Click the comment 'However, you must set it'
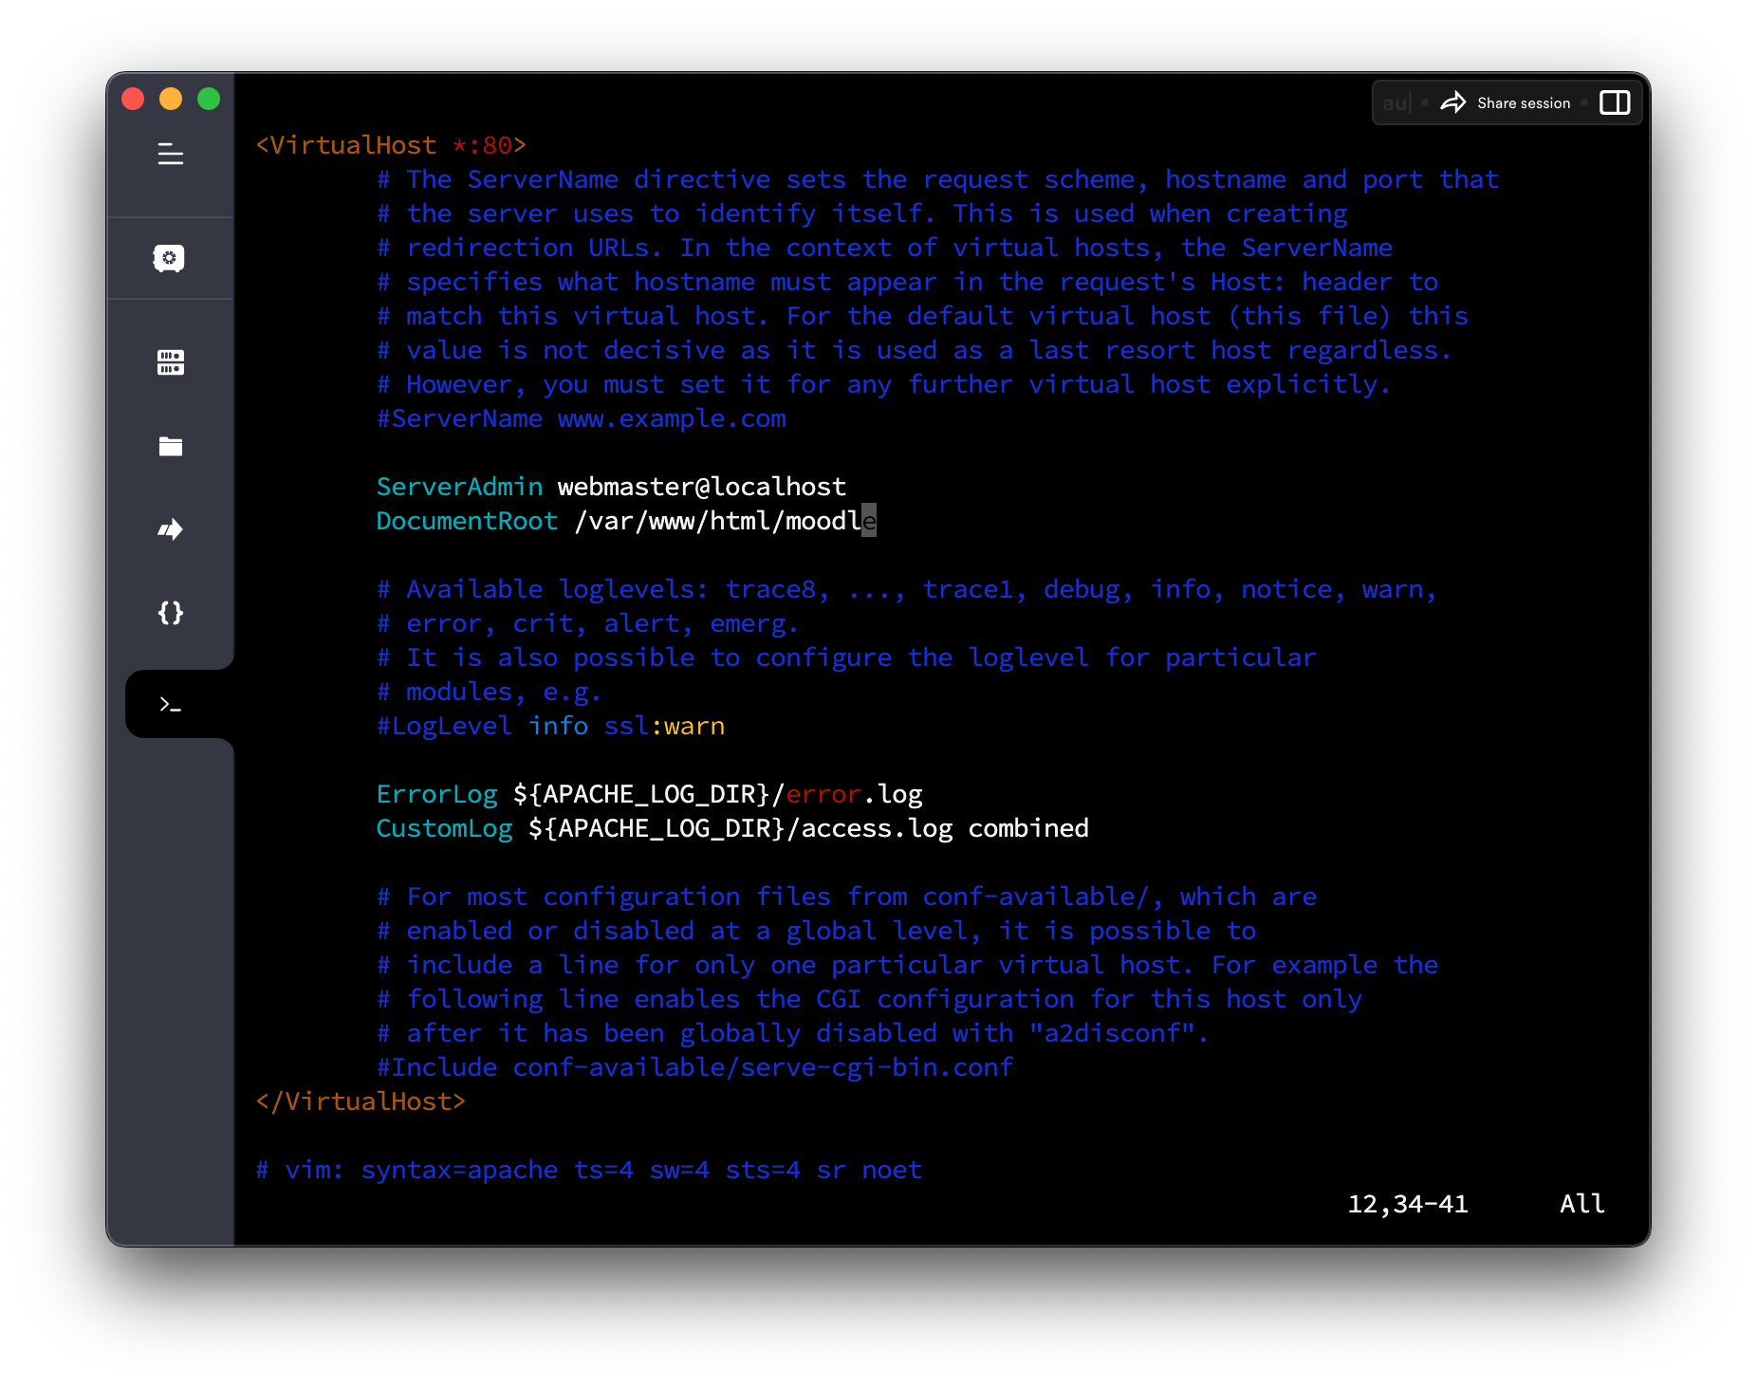 pyautogui.click(x=884, y=384)
